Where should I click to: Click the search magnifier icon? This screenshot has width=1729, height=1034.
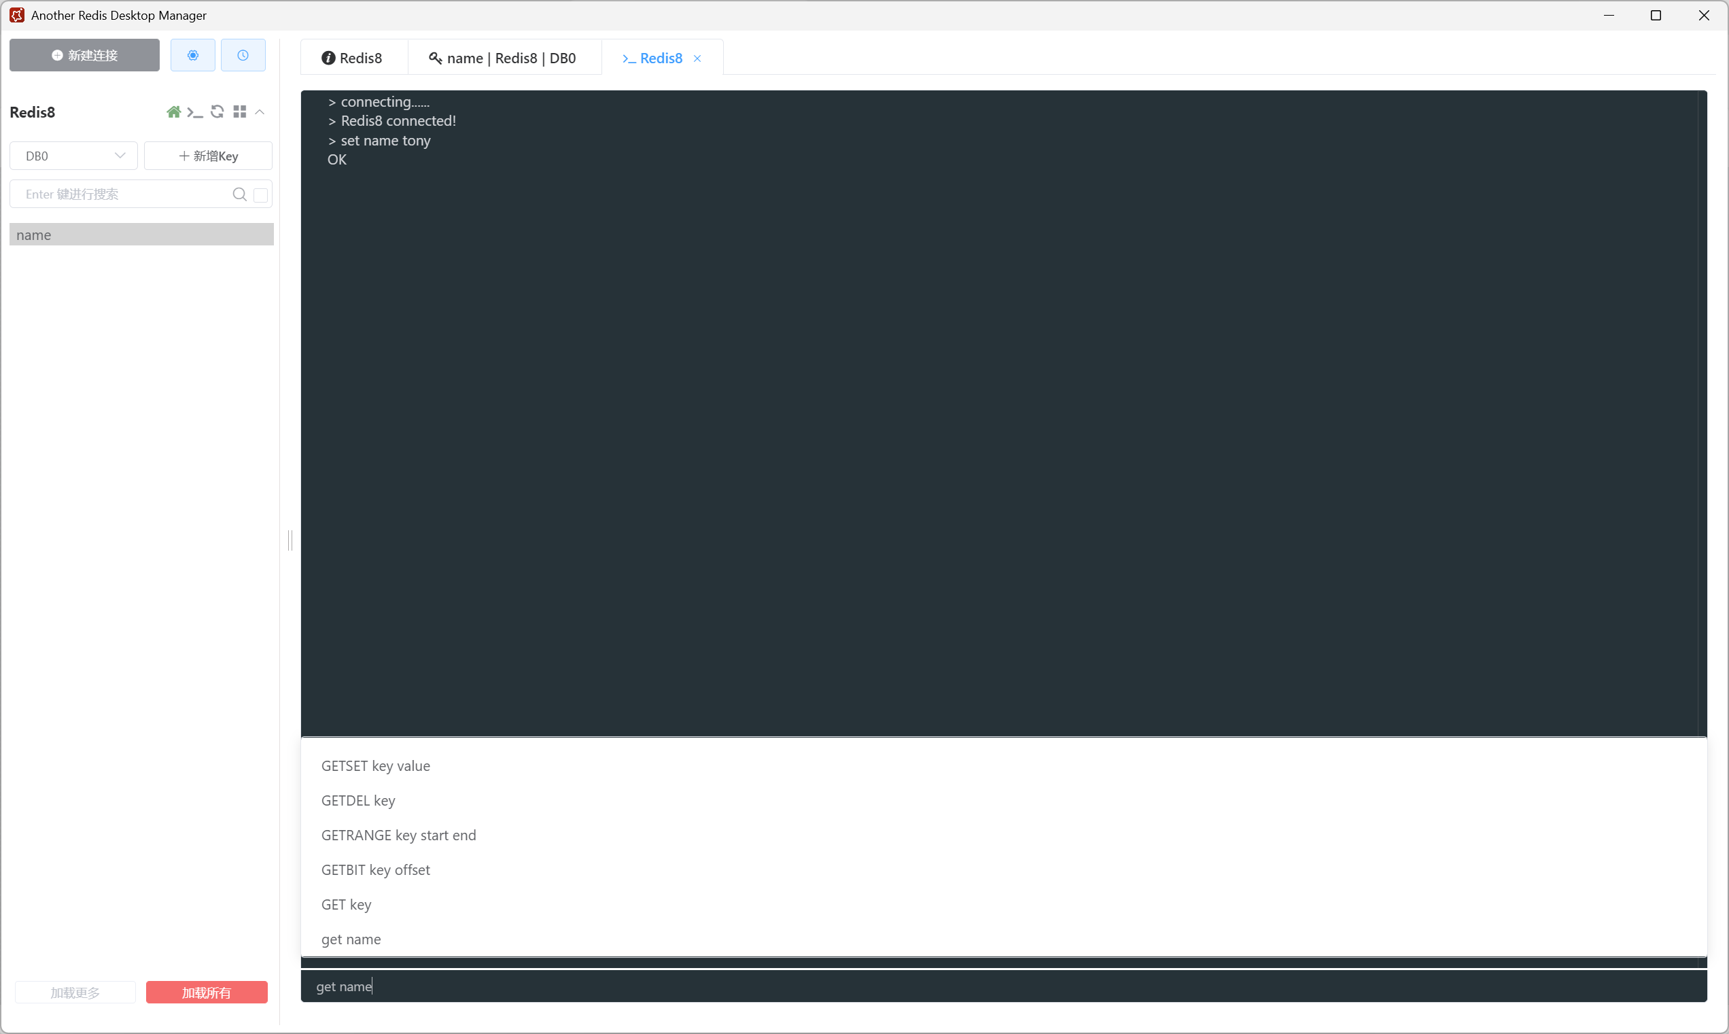(x=239, y=194)
